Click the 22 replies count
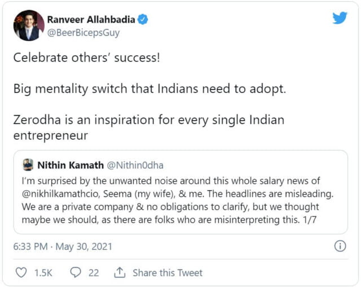The width and height of the screenshot is (361, 287). click(94, 272)
